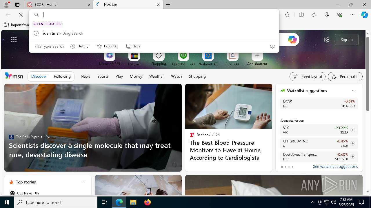Select the Discover feed tab

(39, 76)
